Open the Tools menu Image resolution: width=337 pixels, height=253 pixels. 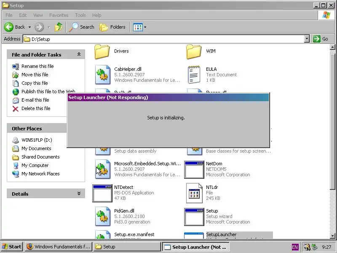coord(80,15)
